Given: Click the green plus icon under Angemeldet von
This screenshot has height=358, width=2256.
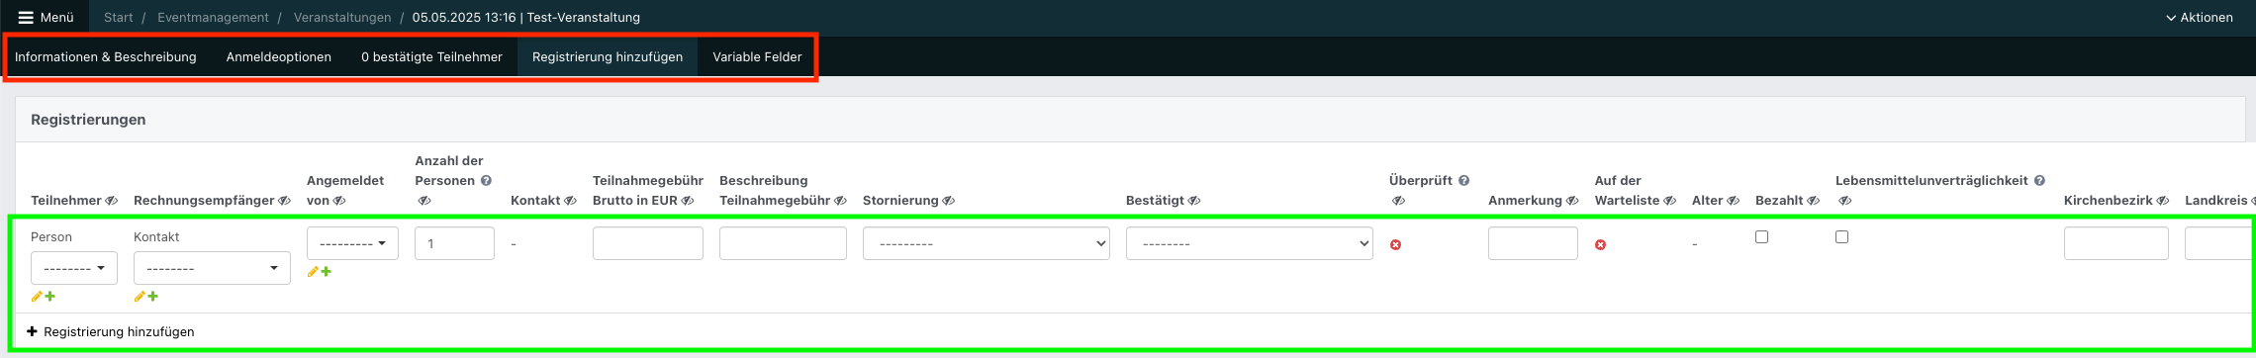Looking at the screenshot, I should point(327,272).
